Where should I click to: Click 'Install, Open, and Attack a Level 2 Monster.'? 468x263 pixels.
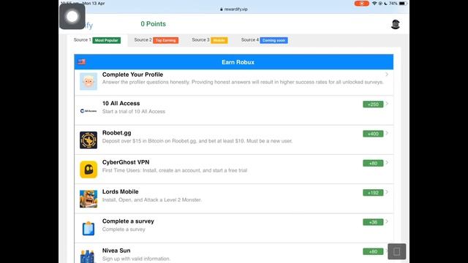coord(152,199)
